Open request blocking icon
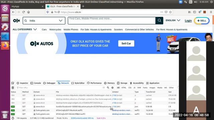The height and width of the screenshot is (120, 214). [x=112, y=88]
